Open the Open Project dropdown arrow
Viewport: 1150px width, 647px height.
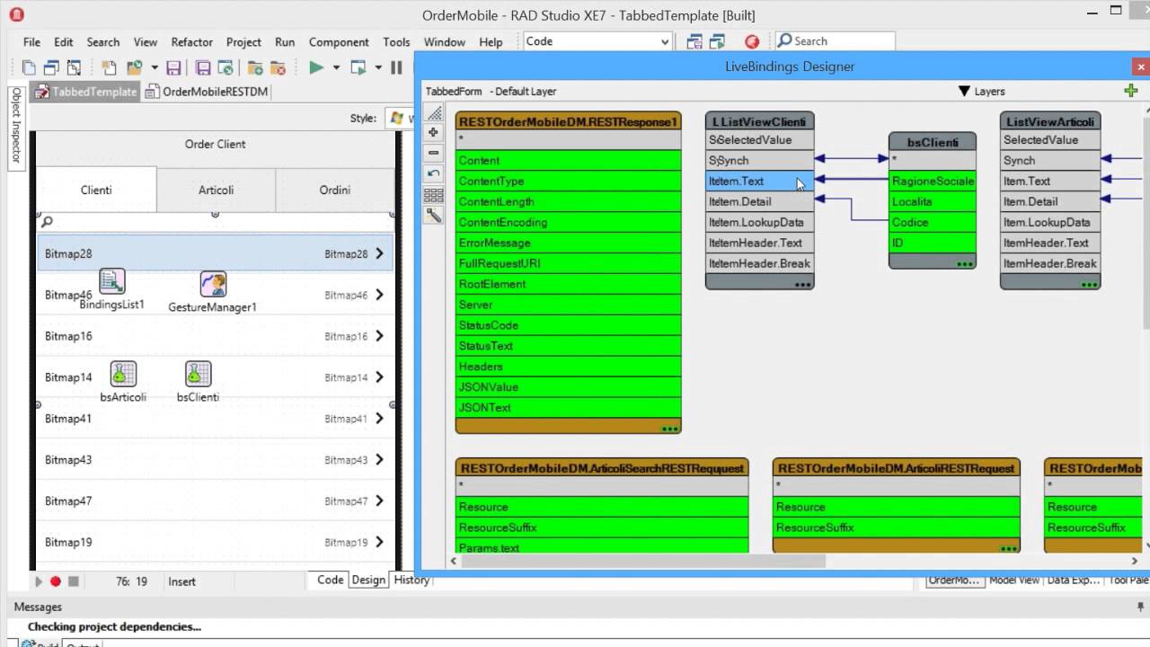tap(155, 67)
